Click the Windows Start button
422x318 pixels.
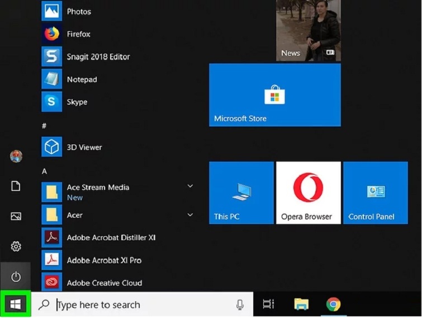pyautogui.click(x=16, y=304)
